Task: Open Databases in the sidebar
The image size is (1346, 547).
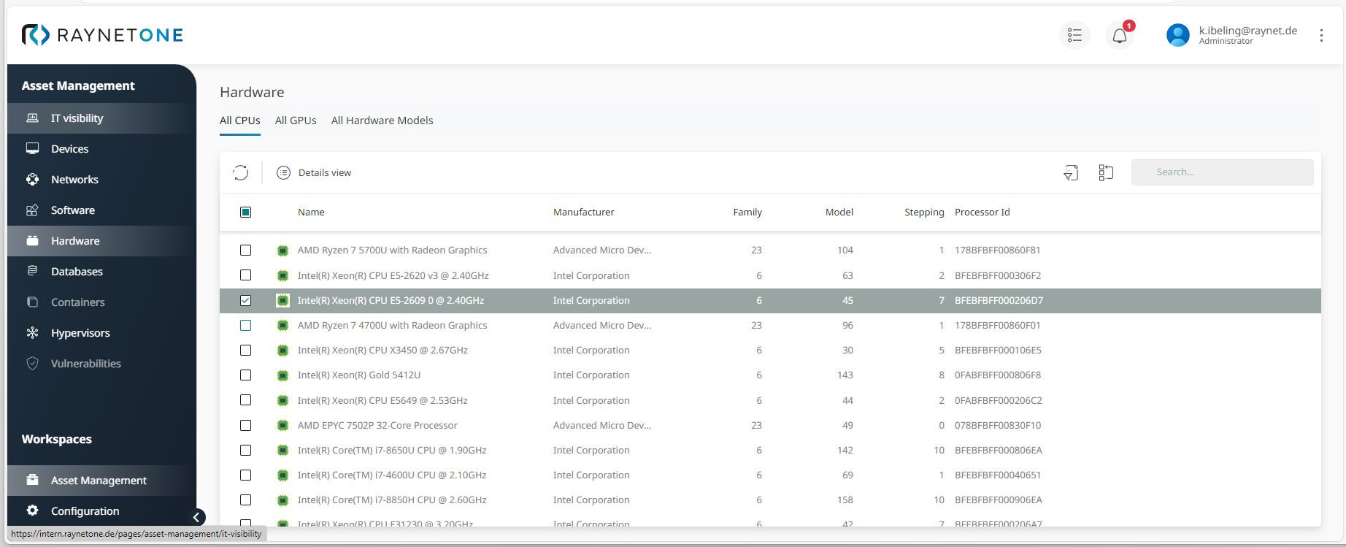Action: [x=77, y=272]
